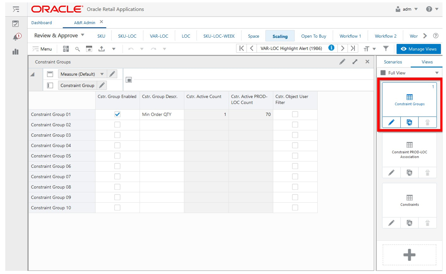Add a new view plus button
The image size is (446, 274).
coord(409,255)
